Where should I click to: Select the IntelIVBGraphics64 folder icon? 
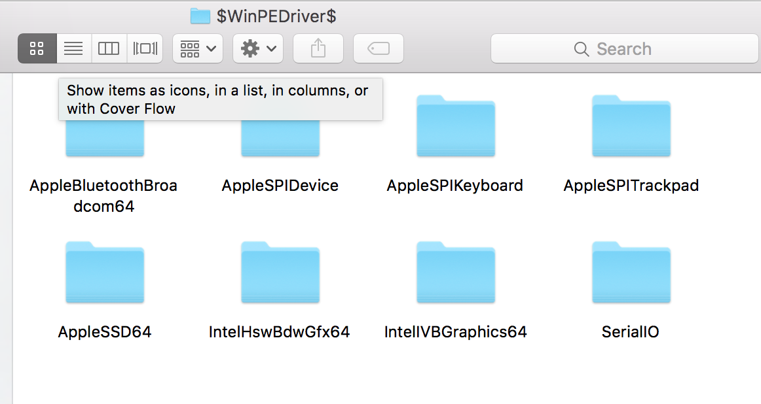tap(456, 272)
